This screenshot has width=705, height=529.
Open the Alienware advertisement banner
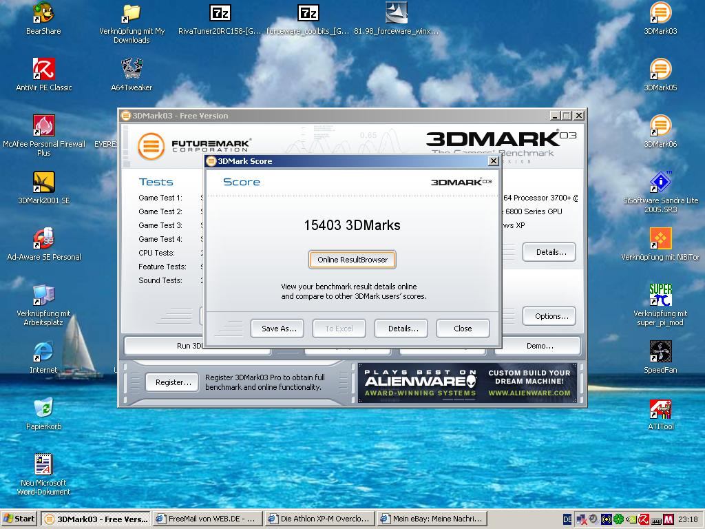click(467, 383)
